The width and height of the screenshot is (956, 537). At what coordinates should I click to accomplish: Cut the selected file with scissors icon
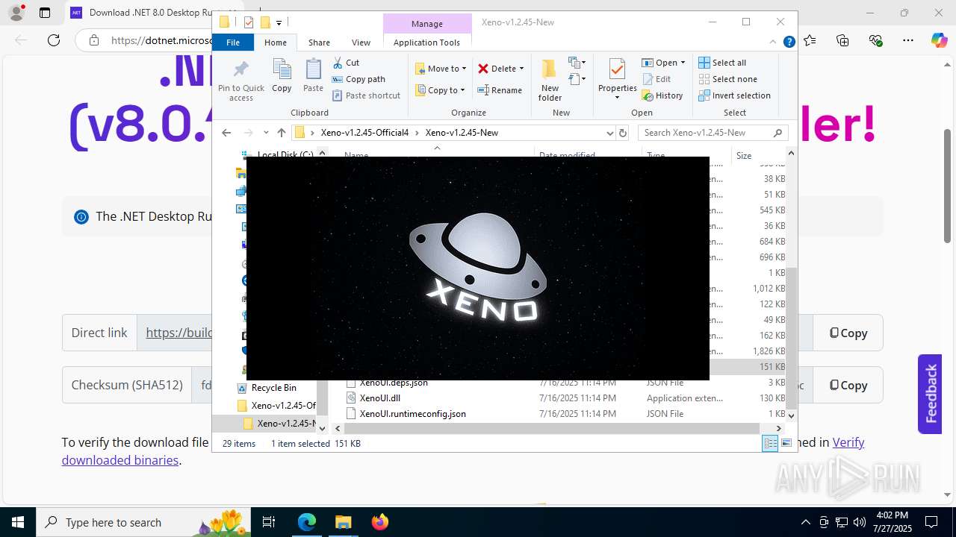pos(338,63)
